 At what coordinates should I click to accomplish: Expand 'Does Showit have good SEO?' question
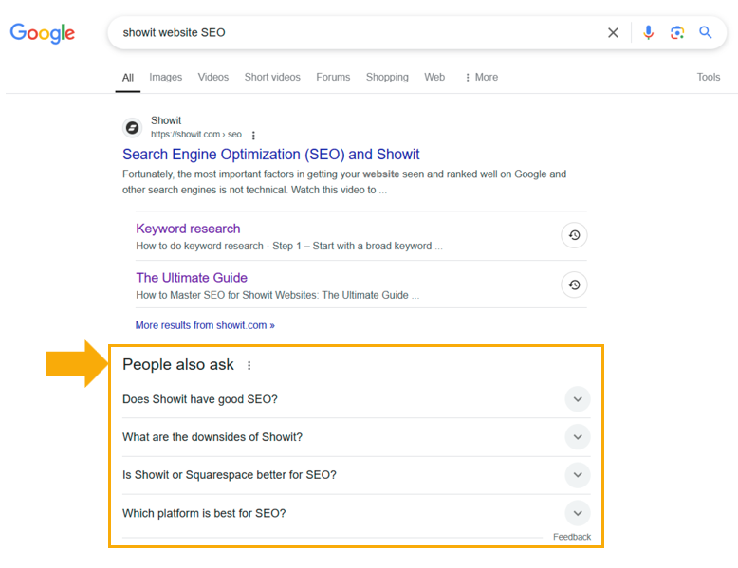click(357, 399)
